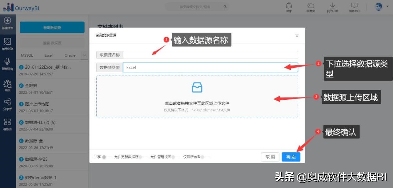Expand more database type tabs chevron
The width and height of the screenshot is (393, 188).
pyautogui.click(x=84, y=55)
